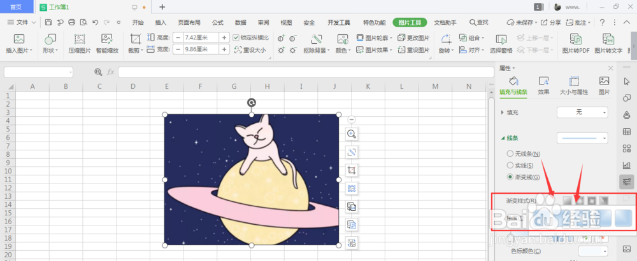Click the formula bar input field

(x=306, y=72)
